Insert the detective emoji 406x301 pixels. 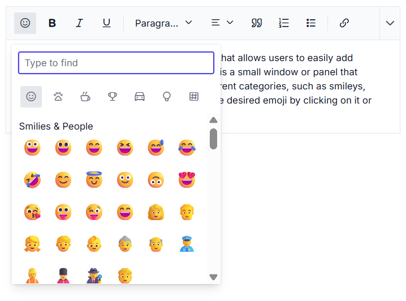click(x=94, y=276)
